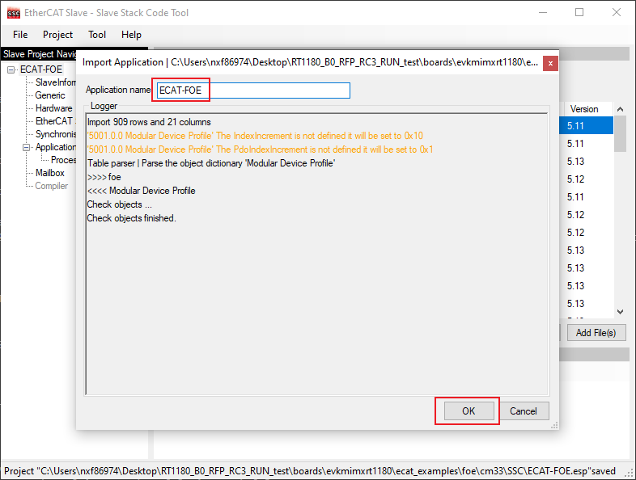Click OK to confirm import
Screen dimensions: 636x480
[468, 411]
